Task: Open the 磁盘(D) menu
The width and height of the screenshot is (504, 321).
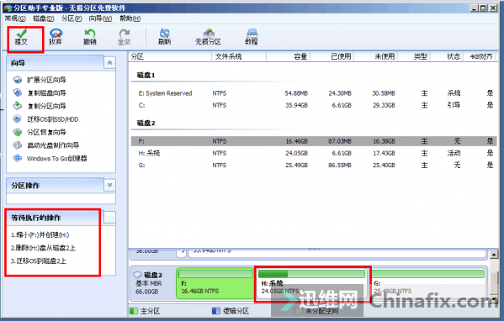Action: (44, 18)
